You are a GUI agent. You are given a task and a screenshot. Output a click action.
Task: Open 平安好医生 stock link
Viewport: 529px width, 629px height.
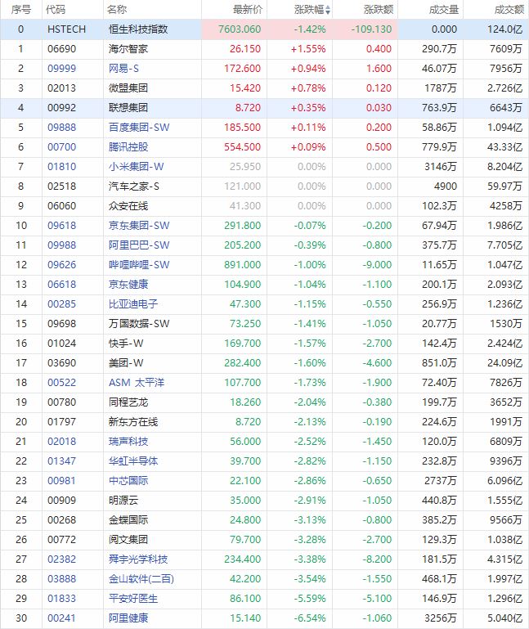(133, 600)
